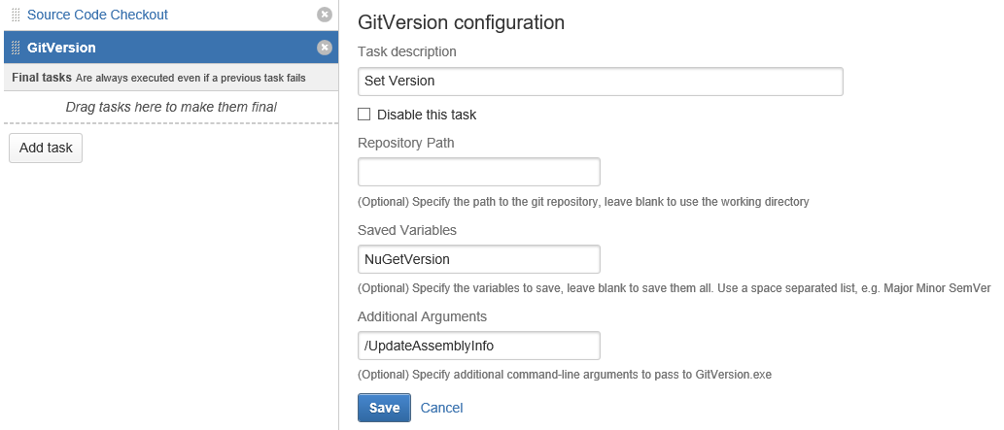Remove the GitVersion task
This screenshot has width=1004, height=430.
pyautogui.click(x=325, y=48)
